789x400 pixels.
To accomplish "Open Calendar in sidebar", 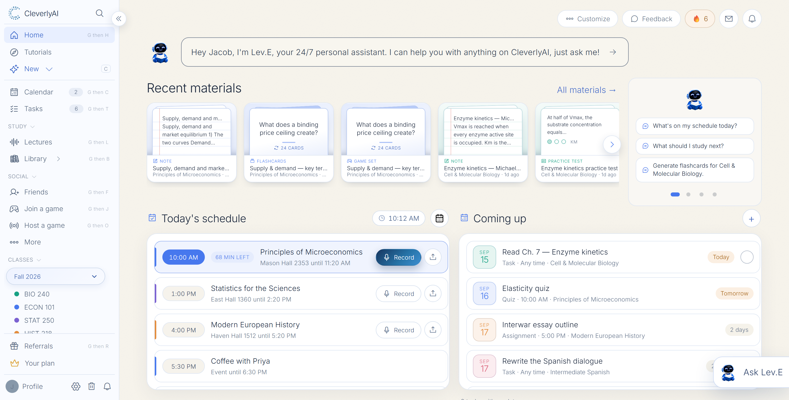I will pos(59,92).
